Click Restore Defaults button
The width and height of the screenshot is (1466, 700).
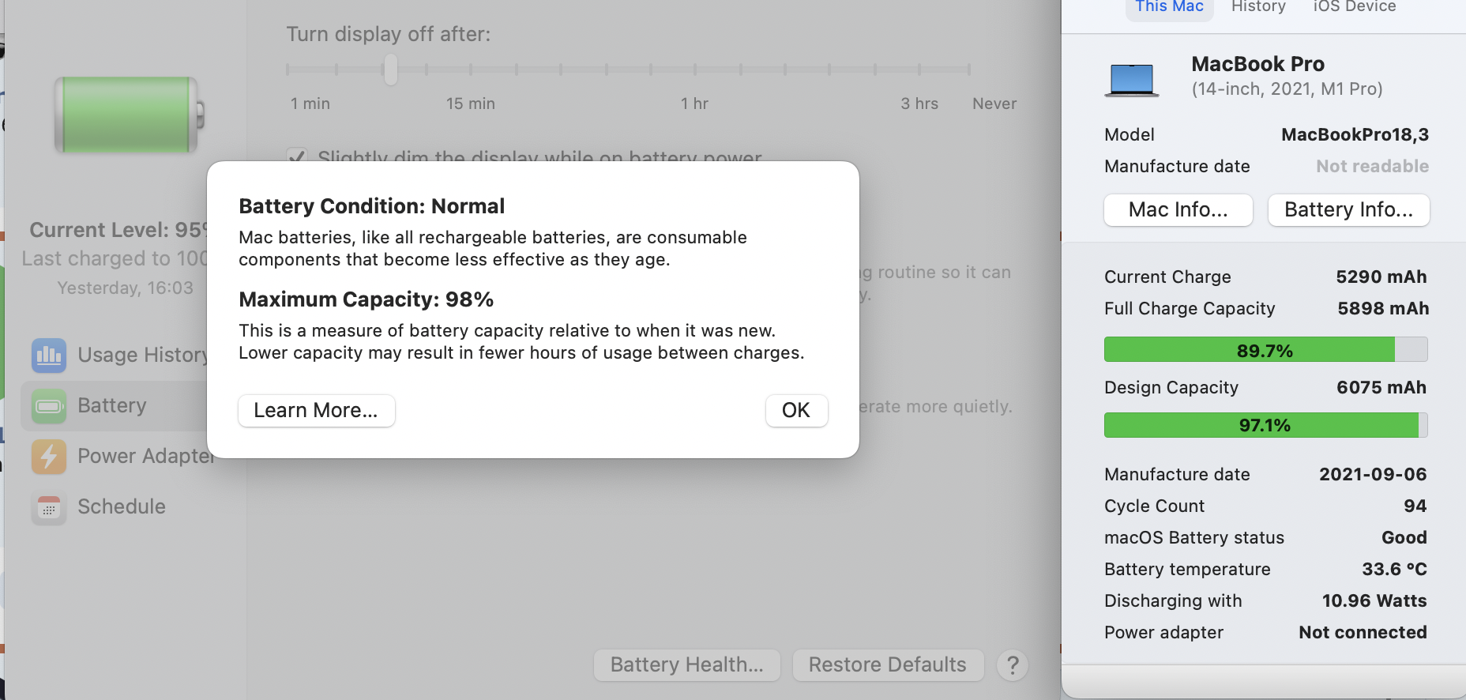(x=888, y=664)
